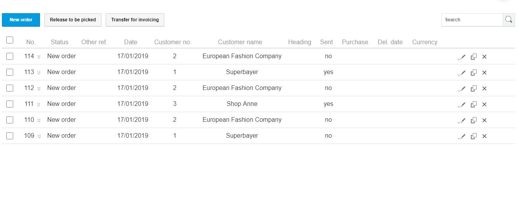519x199 pixels.
Task: Edit order 111 with the pencil icon
Action: [x=462, y=104]
